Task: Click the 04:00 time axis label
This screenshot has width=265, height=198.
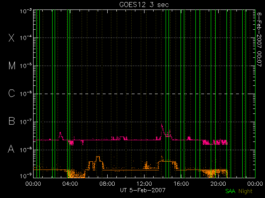Action: (70, 184)
